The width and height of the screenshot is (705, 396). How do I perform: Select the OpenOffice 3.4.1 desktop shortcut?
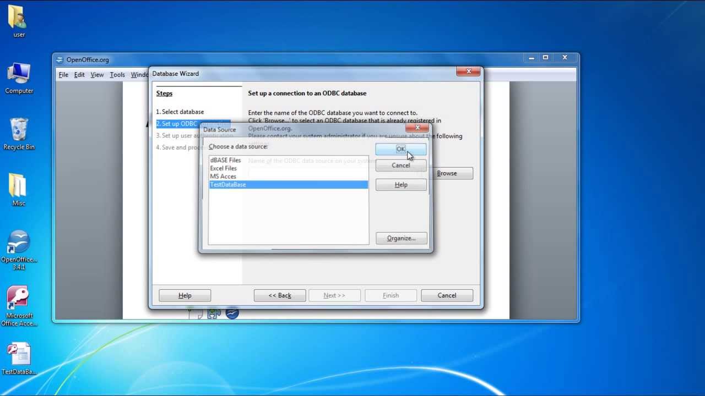tap(19, 250)
